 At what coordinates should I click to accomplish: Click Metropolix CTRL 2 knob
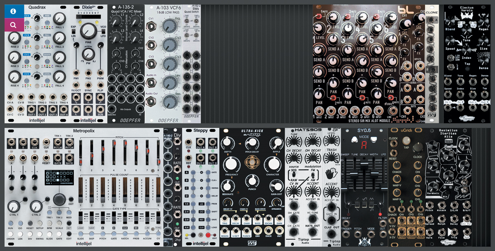point(36,206)
